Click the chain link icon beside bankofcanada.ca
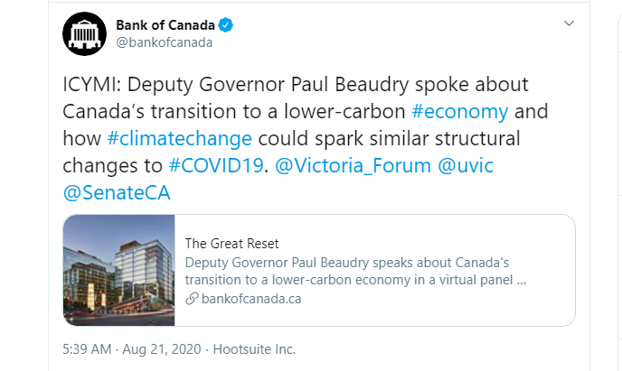 [192, 299]
